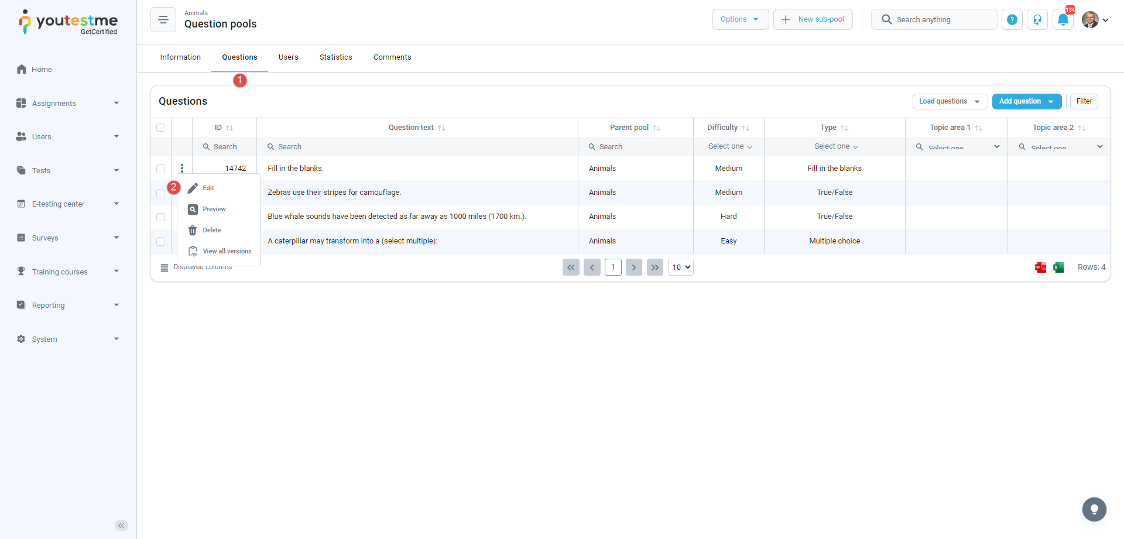
Task: Switch to the Users tab
Action: [x=289, y=57]
